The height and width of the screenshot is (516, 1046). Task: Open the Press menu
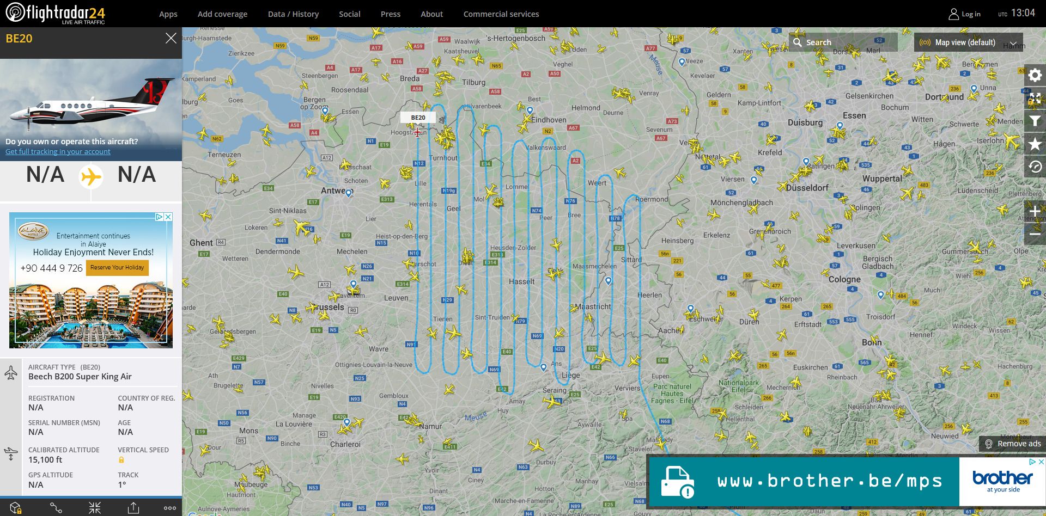tap(391, 14)
